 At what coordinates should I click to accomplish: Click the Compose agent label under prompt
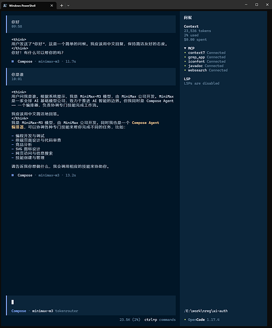pyautogui.click(x=18, y=311)
